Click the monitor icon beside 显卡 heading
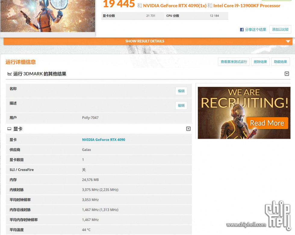Image resolution: width=295 pixels, height=235 pixels. pyautogui.click(x=9, y=129)
